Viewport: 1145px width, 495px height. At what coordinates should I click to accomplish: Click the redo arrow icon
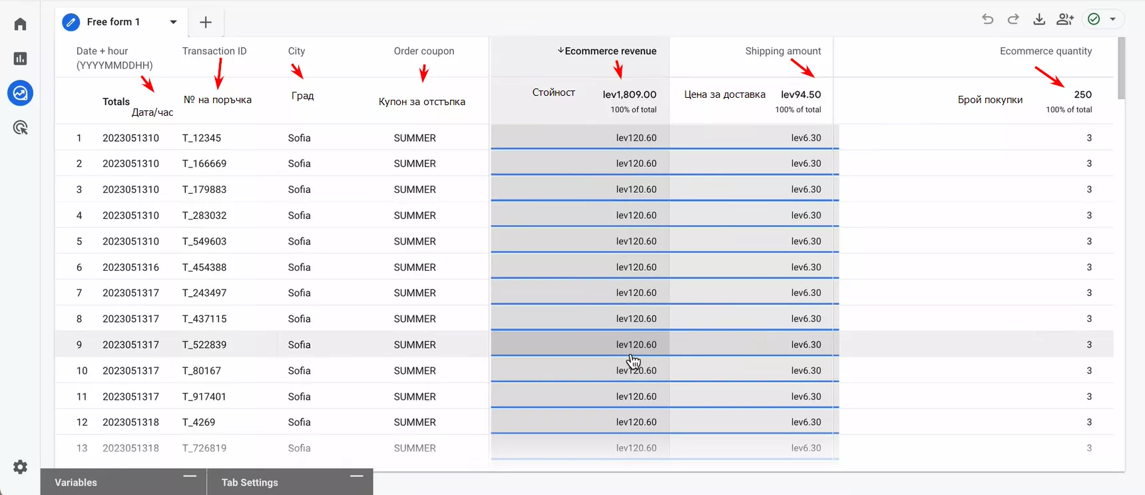point(1013,19)
